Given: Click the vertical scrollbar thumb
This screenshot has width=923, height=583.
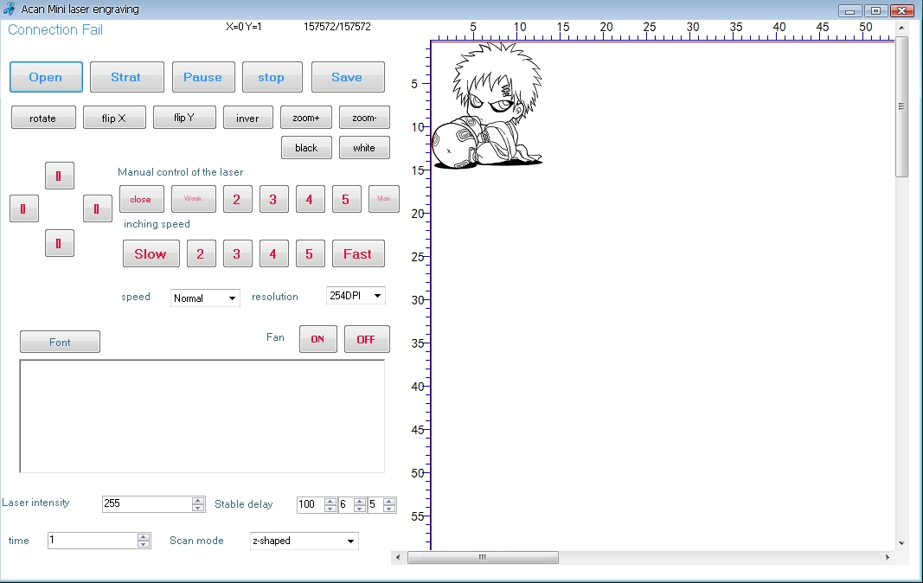Looking at the screenshot, I should pos(901,106).
